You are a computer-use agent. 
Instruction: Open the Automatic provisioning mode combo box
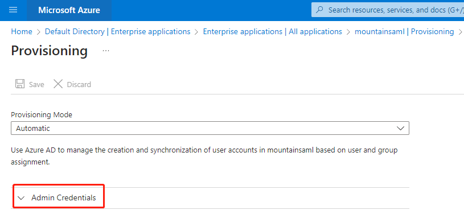(210, 128)
